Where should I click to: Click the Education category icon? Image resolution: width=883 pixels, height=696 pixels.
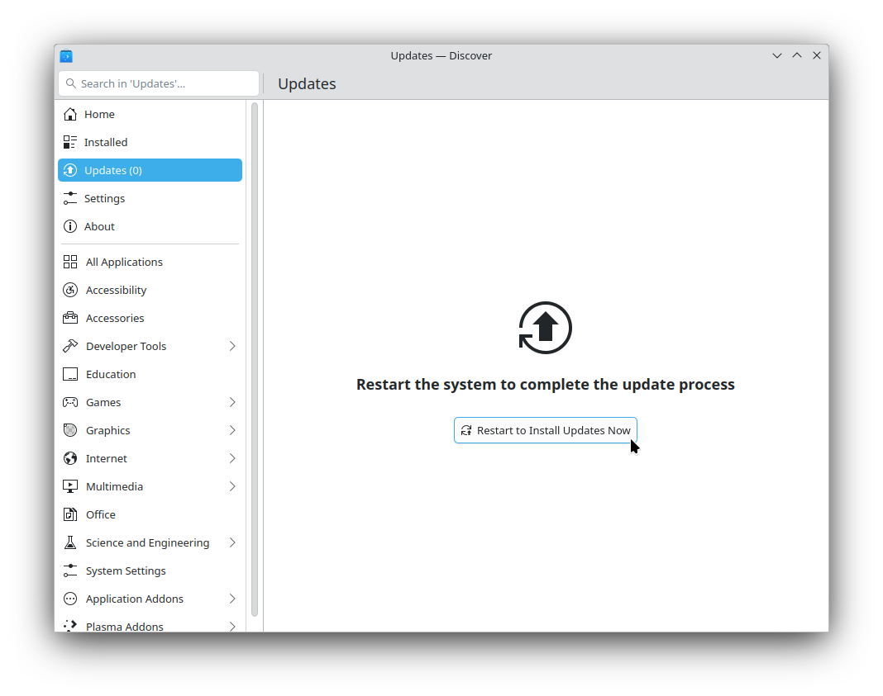(x=70, y=374)
